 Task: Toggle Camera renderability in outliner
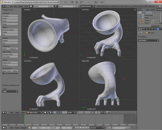(159, 20)
